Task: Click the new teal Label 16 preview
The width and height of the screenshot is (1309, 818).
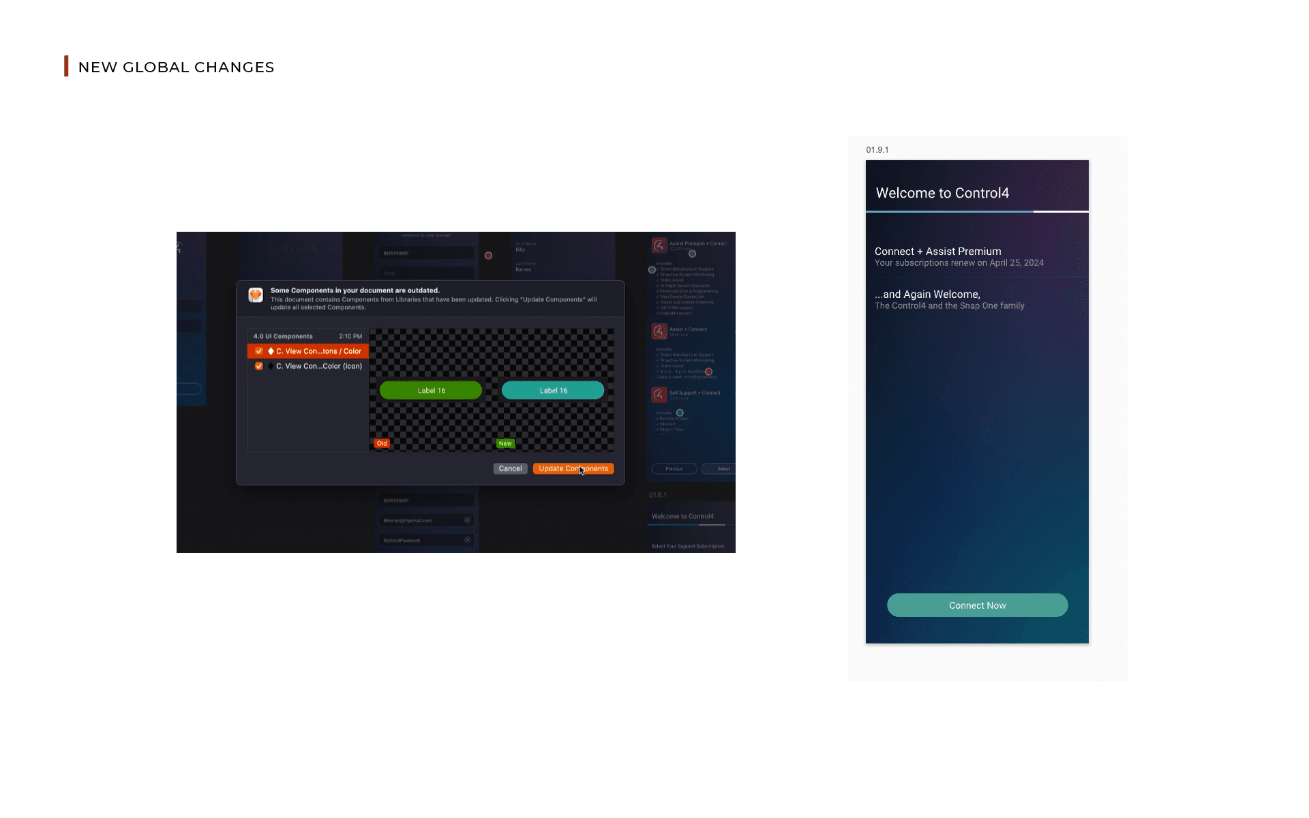Action: click(553, 391)
